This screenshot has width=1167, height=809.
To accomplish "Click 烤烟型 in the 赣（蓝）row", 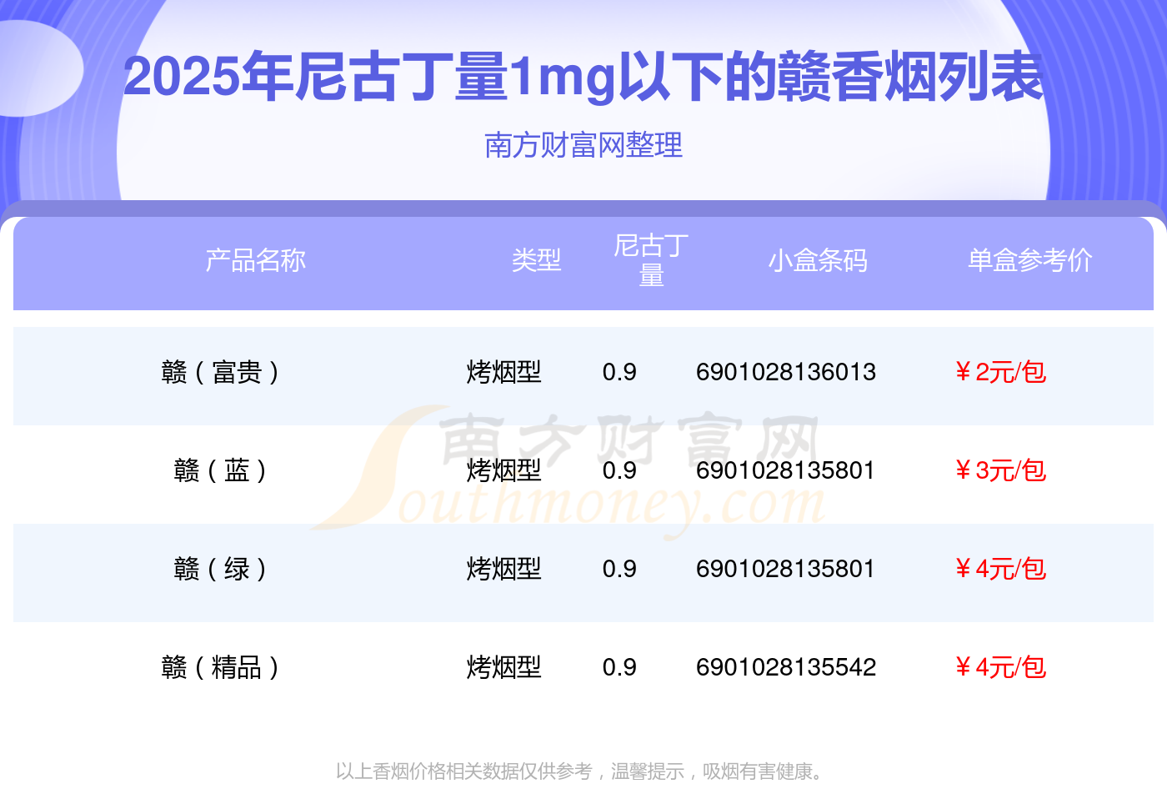I will pyautogui.click(x=504, y=470).
